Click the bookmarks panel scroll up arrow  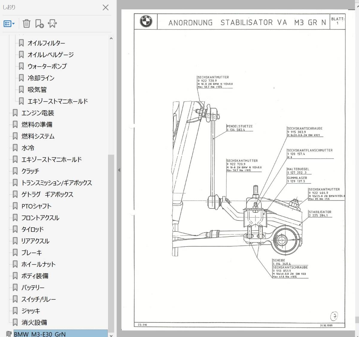point(111,38)
